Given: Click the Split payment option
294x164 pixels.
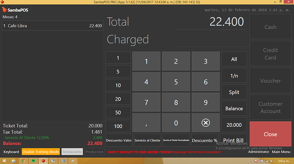Looking at the screenshot, I should 234,92.
